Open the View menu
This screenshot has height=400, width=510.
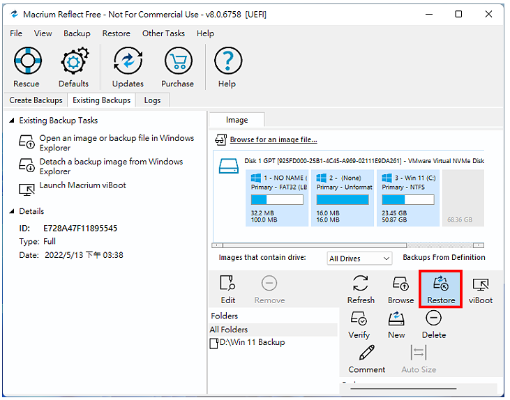43,33
